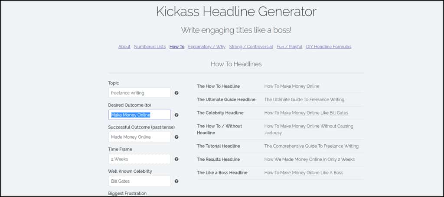444x197 pixels.
Task: Click 'How We Made Money Online In Only 2 Weeks'
Action: click(x=310, y=159)
